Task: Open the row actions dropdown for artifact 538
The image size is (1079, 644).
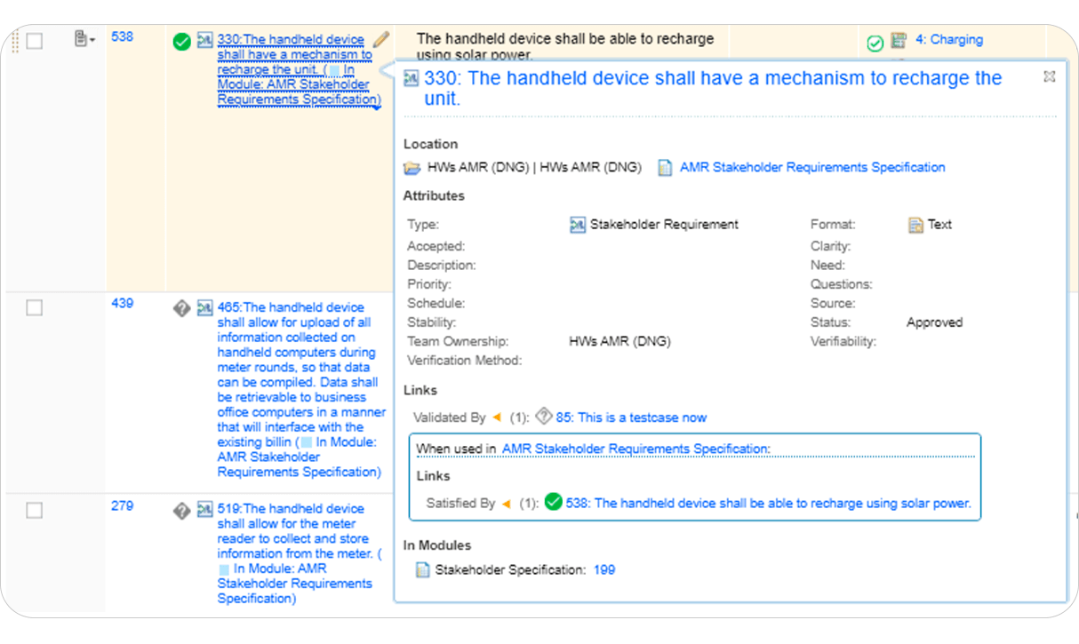Action: tap(84, 39)
